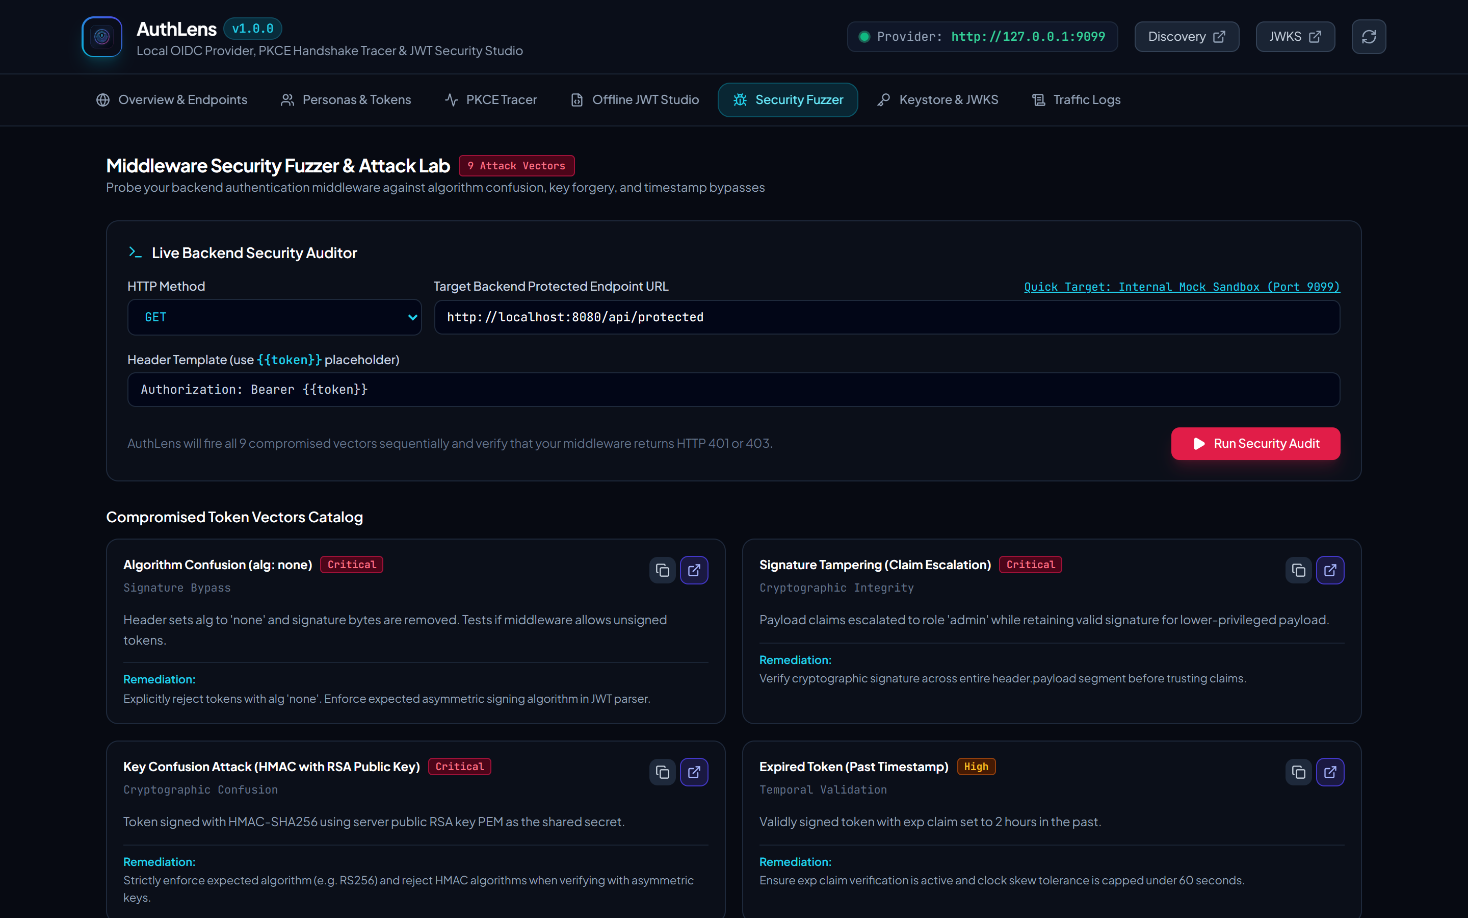This screenshot has height=918, width=1468.
Task: Open Expired Token vector externally
Action: (x=1330, y=772)
